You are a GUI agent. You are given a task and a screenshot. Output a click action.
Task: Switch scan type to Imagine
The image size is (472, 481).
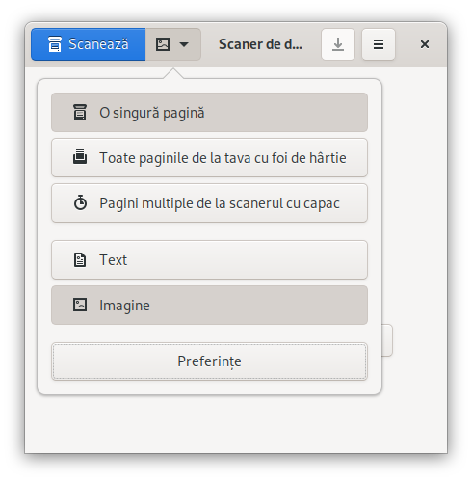click(x=209, y=306)
